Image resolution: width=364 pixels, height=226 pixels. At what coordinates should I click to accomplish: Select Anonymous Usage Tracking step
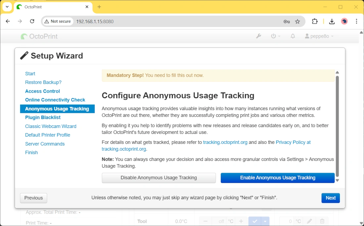(x=57, y=109)
